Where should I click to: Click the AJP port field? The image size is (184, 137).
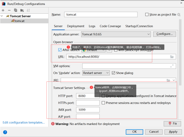[x=88, y=117]
